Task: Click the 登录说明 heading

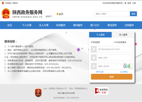Action: (x=11, y=41)
